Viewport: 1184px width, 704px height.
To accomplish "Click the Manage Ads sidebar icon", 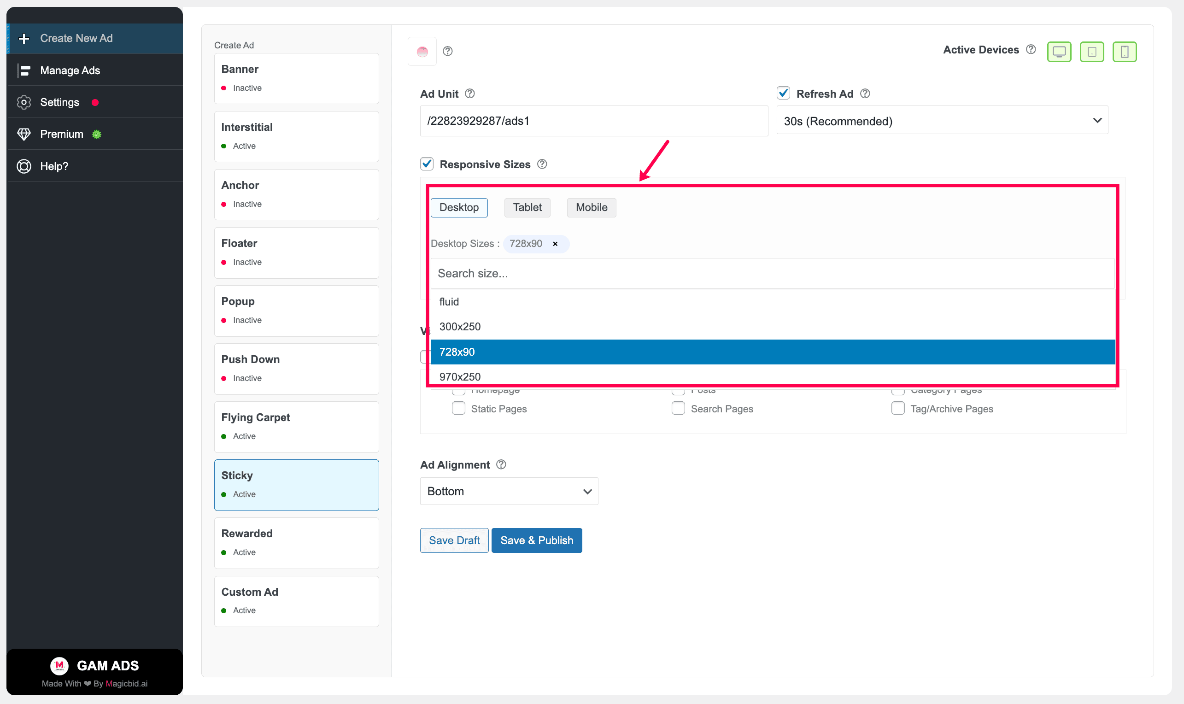I will tap(24, 70).
